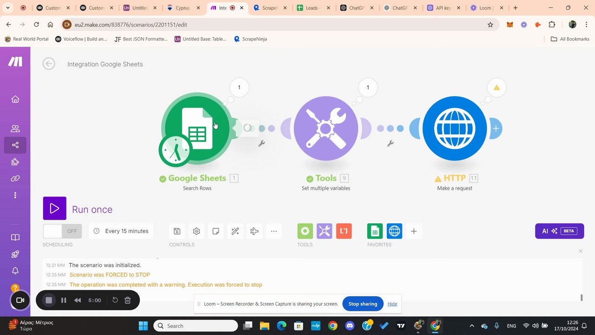The width and height of the screenshot is (595, 335).
Task: Open the All Bookmarks folder
Action: click(570, 39)
